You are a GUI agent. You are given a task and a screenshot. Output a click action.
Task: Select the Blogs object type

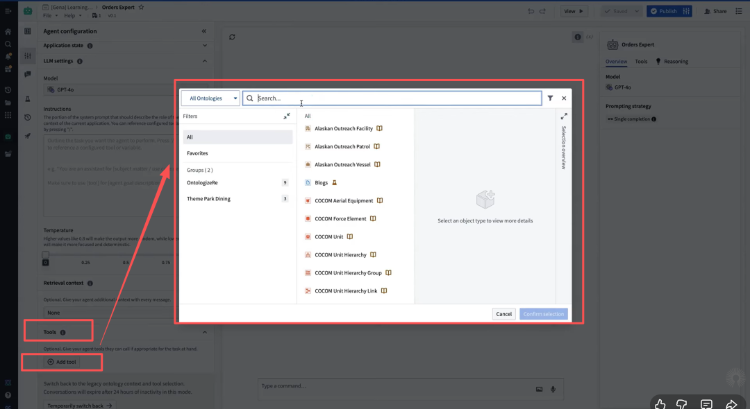(x=321, y=183)
